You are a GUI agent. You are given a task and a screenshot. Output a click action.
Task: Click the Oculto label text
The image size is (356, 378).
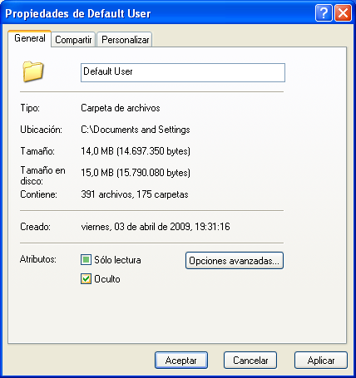107,279
